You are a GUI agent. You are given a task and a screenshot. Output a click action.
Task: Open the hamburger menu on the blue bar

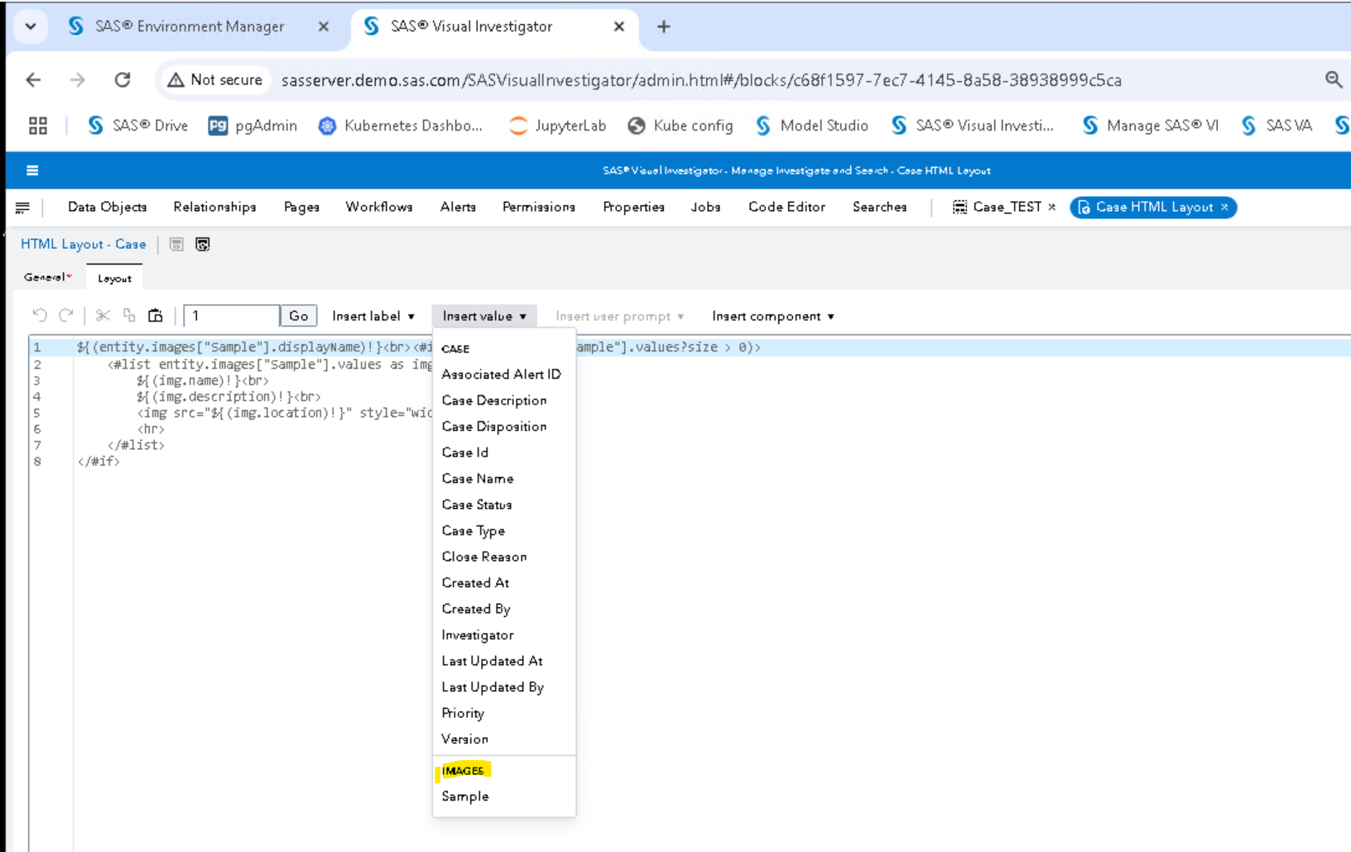coord(32,170)
